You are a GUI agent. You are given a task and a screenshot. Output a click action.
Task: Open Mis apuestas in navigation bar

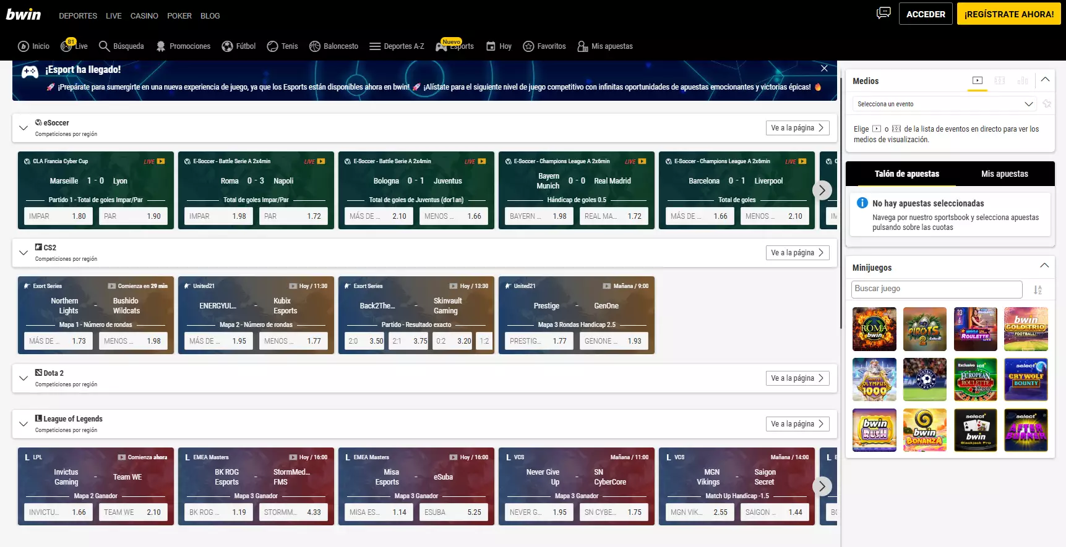[x=605, y=46]
